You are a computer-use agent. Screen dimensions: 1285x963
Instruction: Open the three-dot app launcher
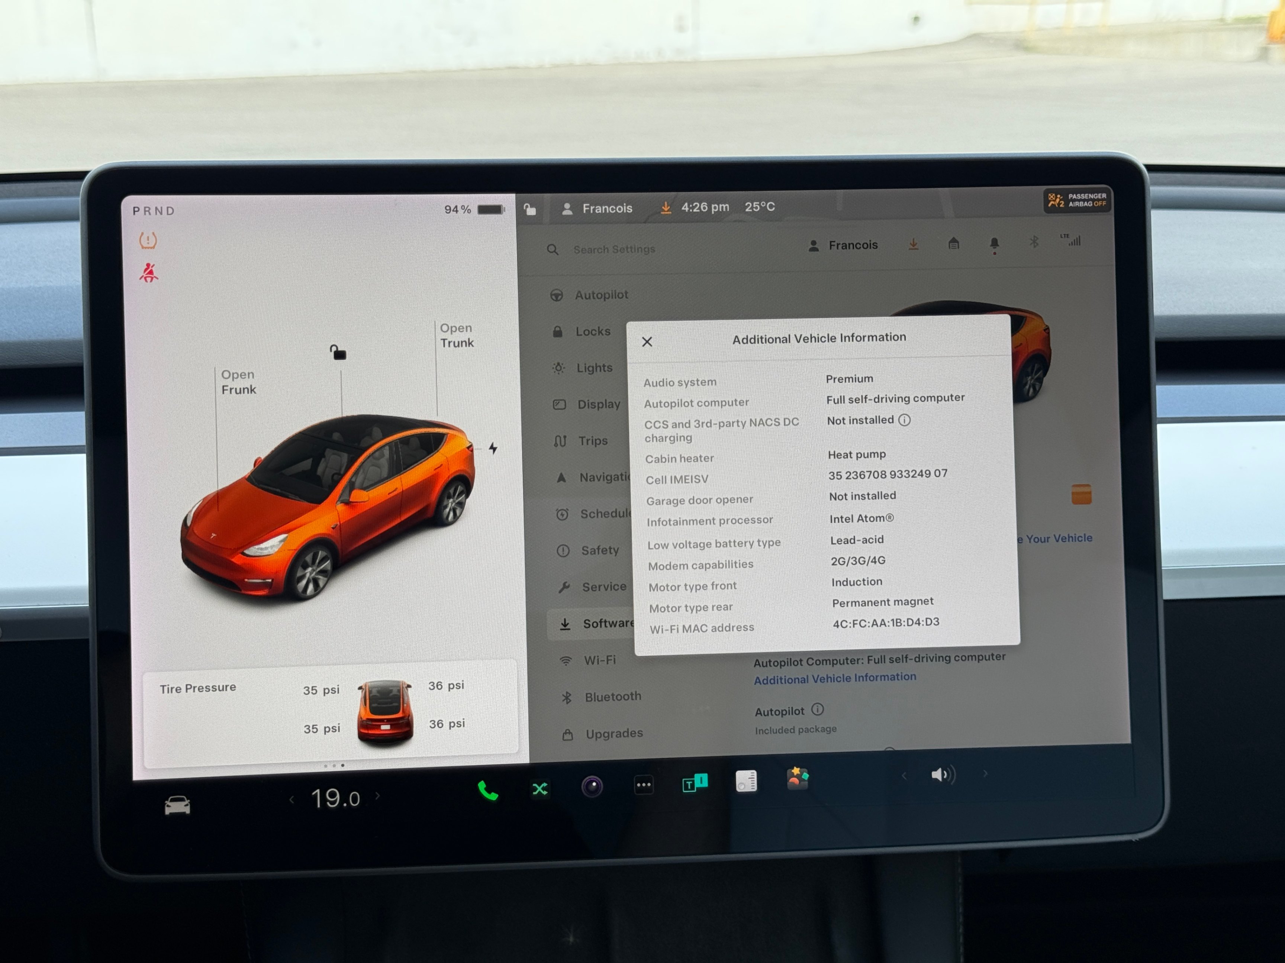644,785
